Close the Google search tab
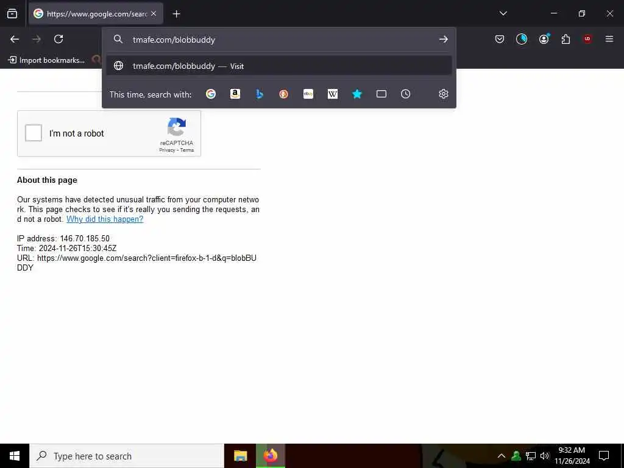 pyautogui.click(x=154, y=13)
